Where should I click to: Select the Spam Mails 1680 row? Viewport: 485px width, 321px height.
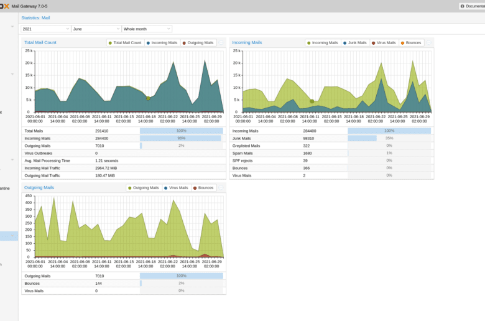[331, 153]
